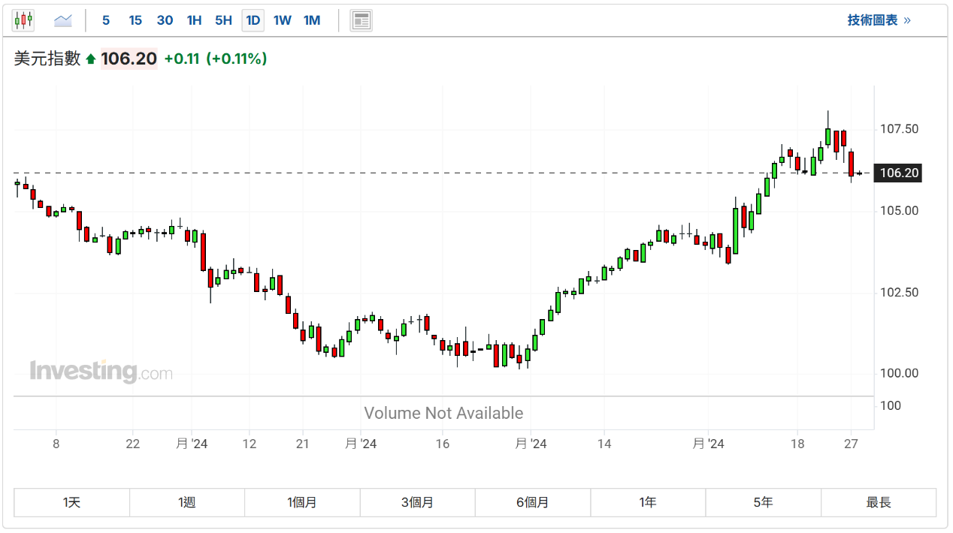The image size is (953, 533).
Task: Set interval to 5 minutes
Action: [106, 20]
